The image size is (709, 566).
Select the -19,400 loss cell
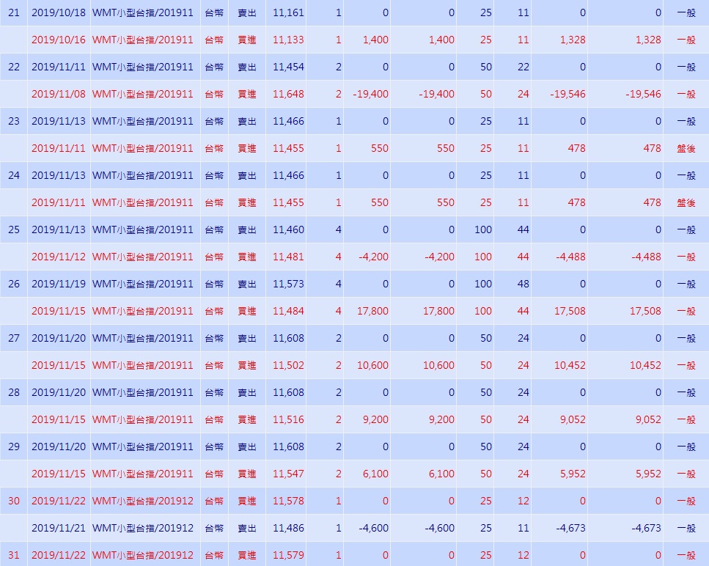(x=370, y=94)
